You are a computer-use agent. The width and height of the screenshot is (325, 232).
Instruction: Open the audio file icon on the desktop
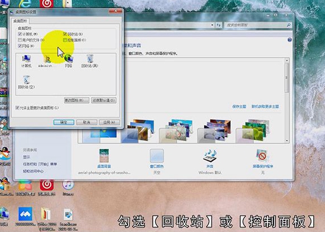pyautogui.click(x=68, y=218)
